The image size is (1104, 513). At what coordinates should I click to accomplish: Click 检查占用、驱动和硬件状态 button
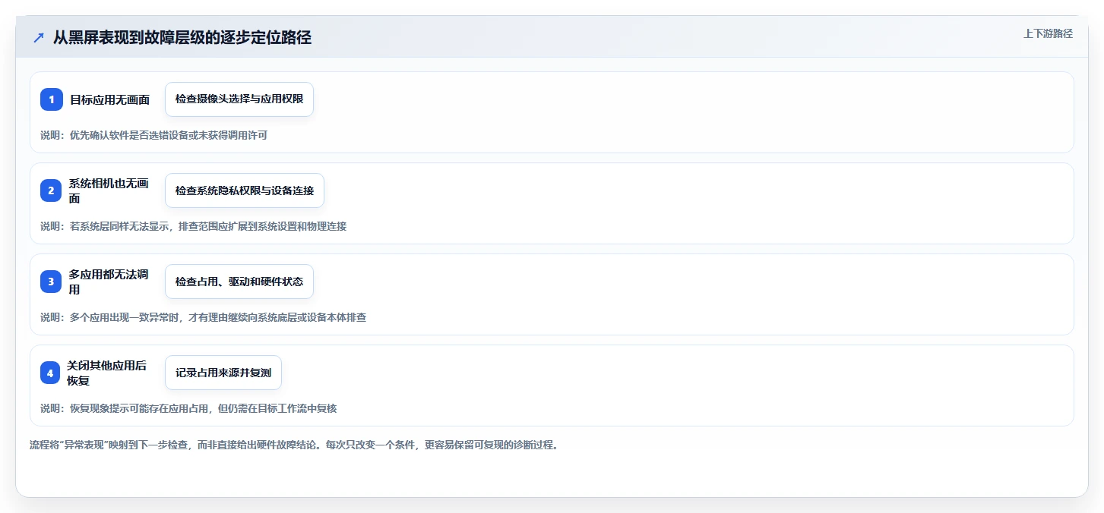tap(239, 282)
